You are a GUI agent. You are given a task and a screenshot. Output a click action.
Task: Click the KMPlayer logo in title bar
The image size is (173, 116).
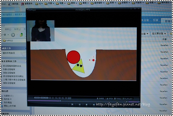click(x=31, y=10)
